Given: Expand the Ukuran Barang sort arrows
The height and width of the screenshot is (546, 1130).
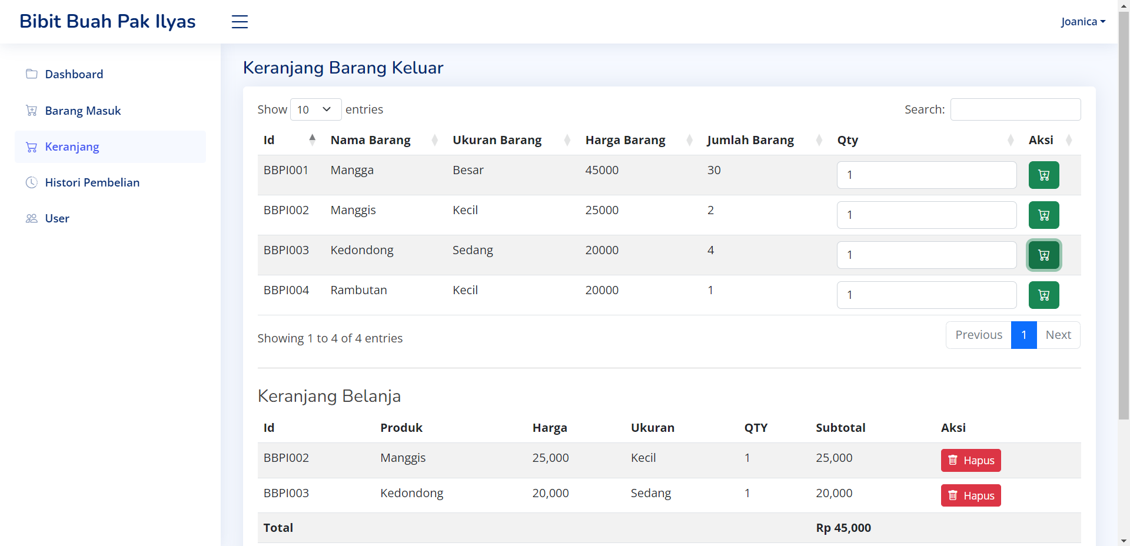Looking at the screenshot, I should tap(567, 140).
